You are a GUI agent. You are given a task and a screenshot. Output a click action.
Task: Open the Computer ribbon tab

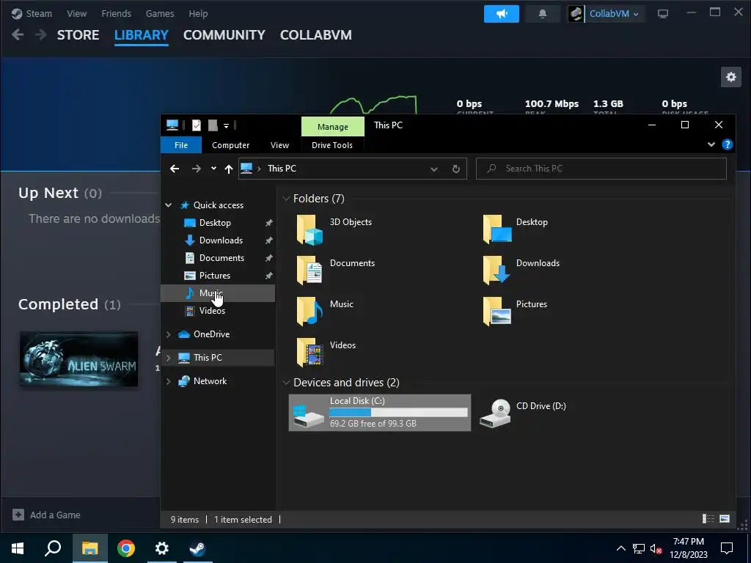coord(231,145)
